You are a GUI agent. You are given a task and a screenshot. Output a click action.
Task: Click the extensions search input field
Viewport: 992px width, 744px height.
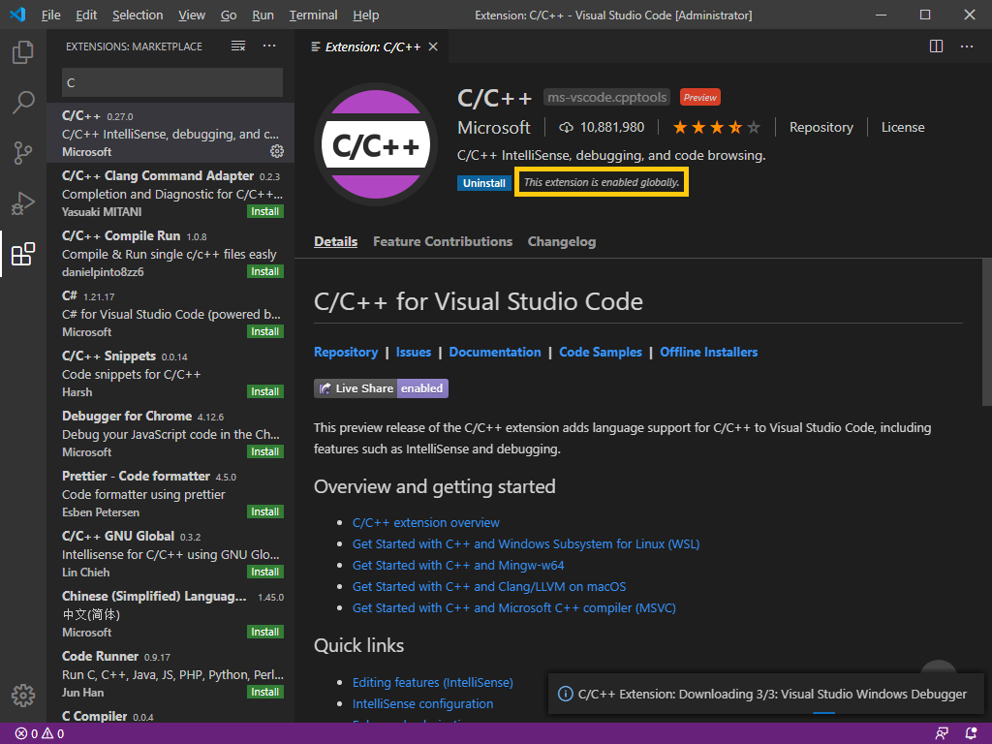(x=172, y=83)
